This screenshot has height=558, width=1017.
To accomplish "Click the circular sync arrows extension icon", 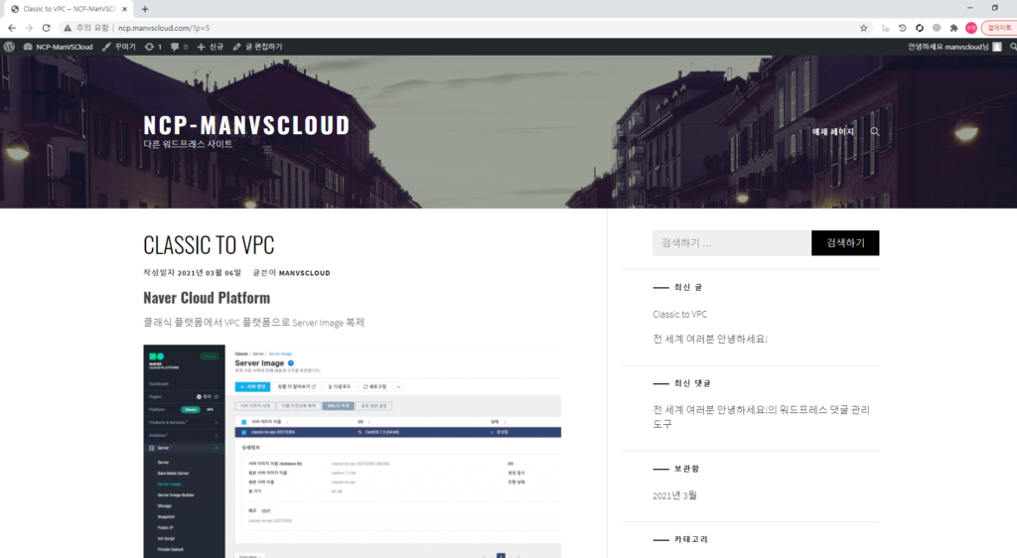I will click(919, 28).
